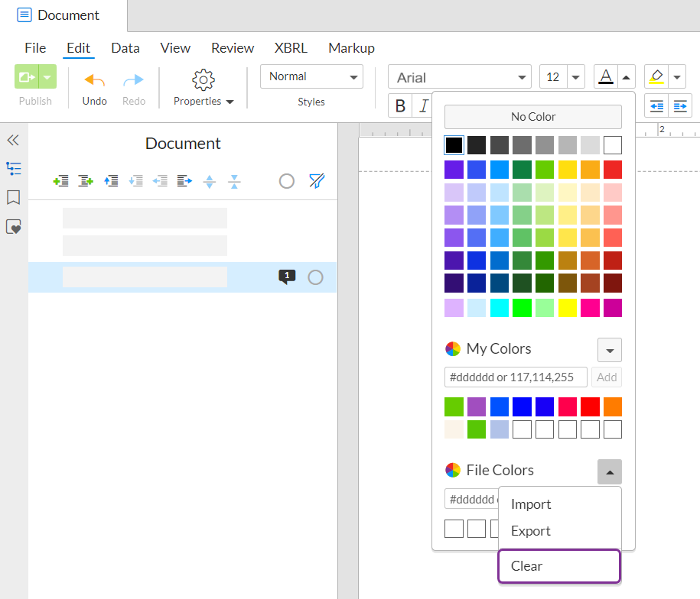The width and height of the screenshot is (700, 599).
Task: Pick the orange swatch in My Colors
Action: (613, 406)
